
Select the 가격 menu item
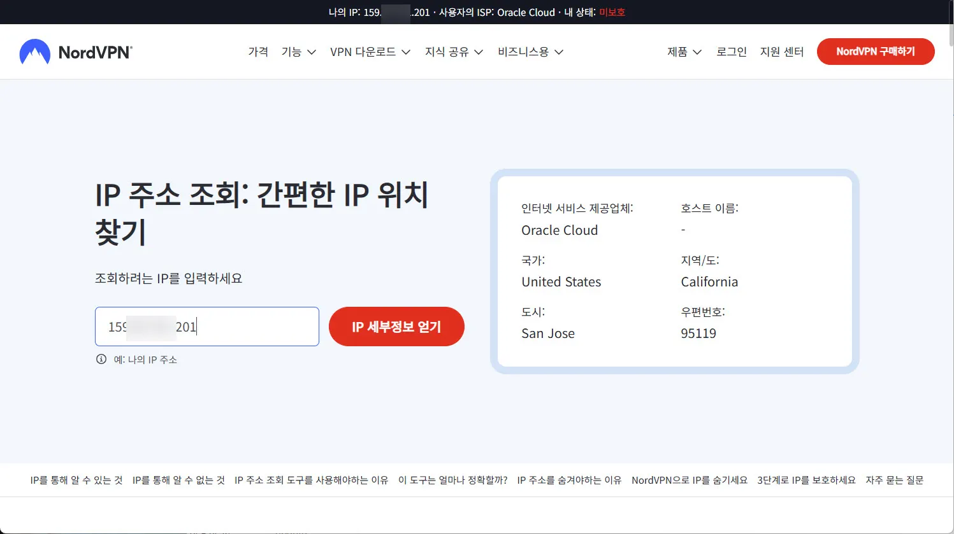click(x=258, y=52)
